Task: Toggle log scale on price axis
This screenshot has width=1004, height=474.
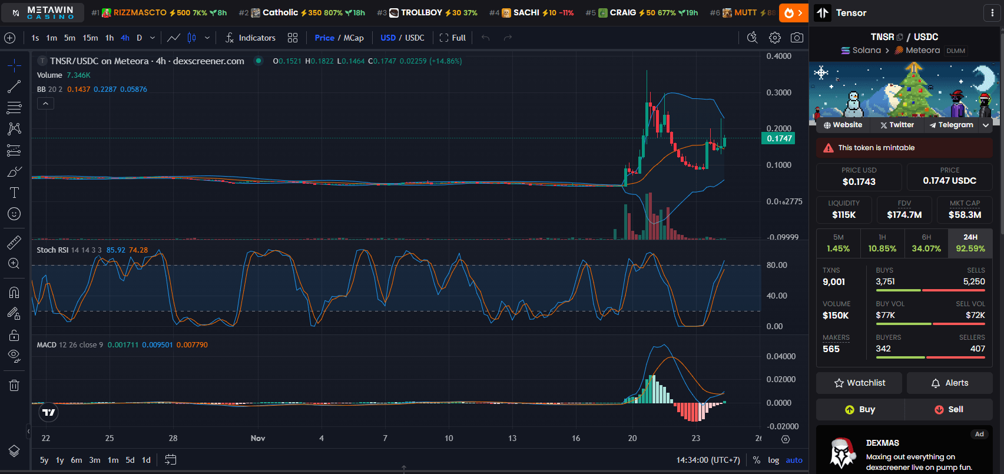Action: [773, 460]
